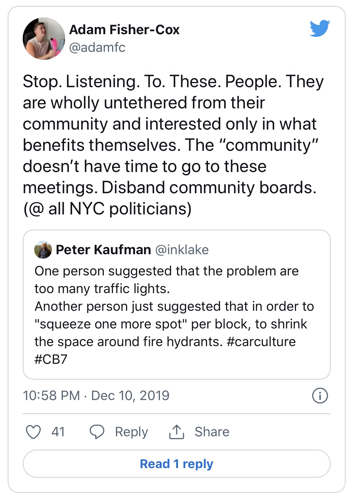Screen dimensions: 354x499
Task: Click the 10:58 PM Dec 10, 2019 timestamp
Action: 96,396
